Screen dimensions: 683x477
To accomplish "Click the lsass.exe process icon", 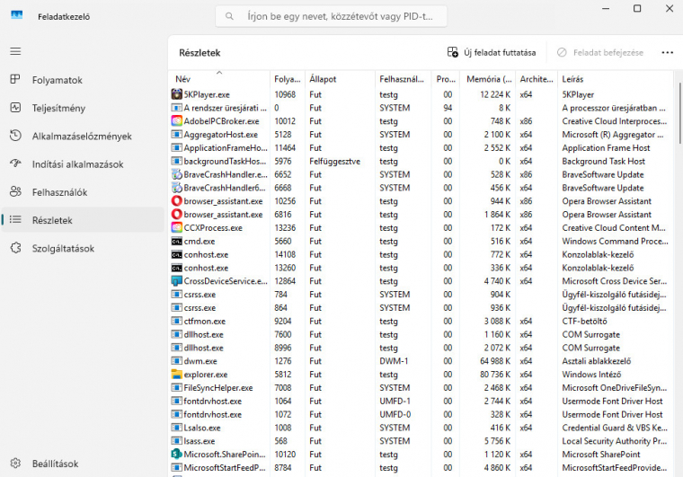I will (176, 441).
